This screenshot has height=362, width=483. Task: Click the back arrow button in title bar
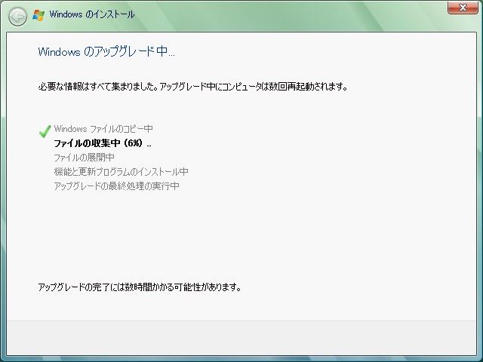click(x=17, y=15)
